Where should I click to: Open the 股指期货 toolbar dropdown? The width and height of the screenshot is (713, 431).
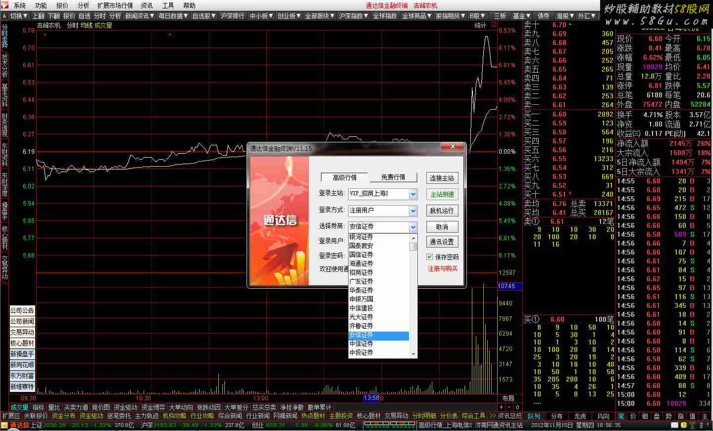click(451, 16)
